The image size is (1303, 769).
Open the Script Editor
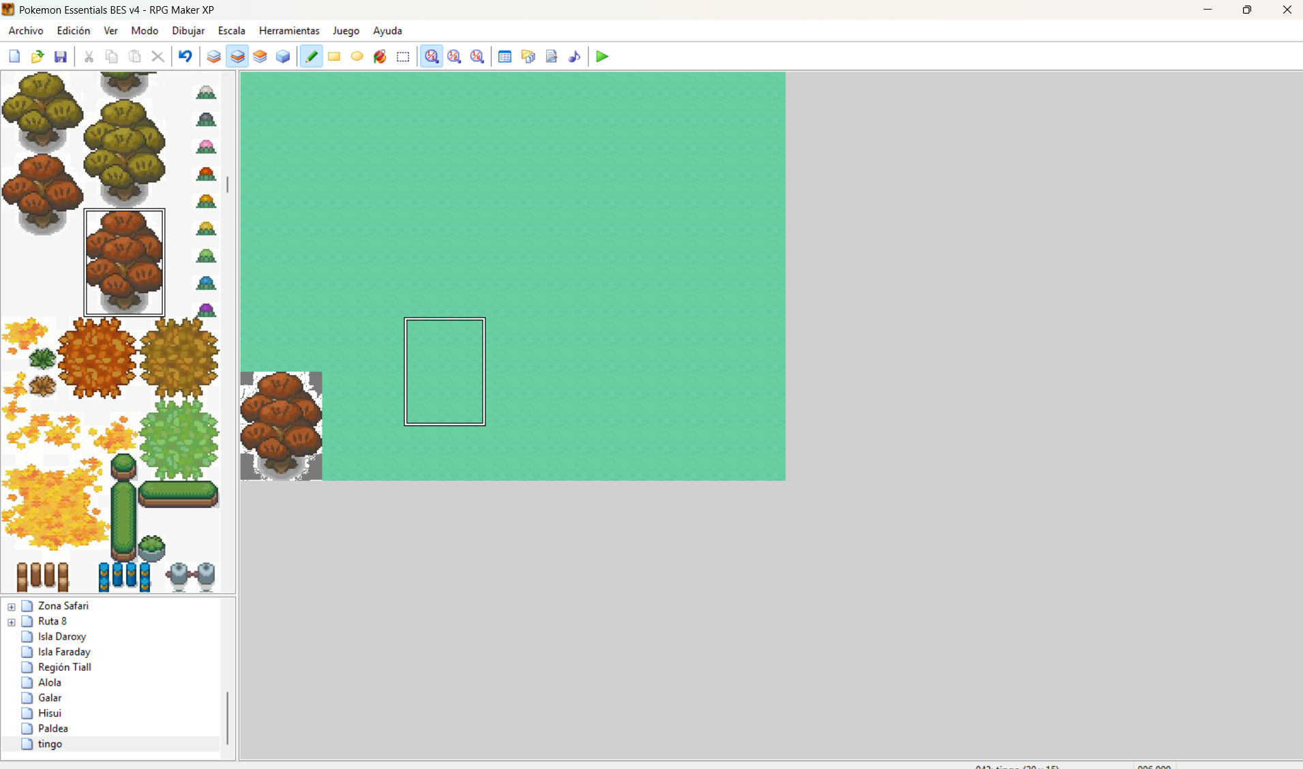(x=552, y=57)
